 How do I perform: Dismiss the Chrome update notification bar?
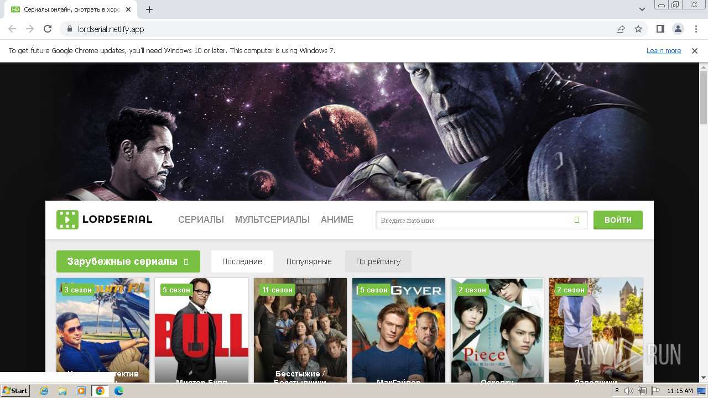(x=695, y=50)
